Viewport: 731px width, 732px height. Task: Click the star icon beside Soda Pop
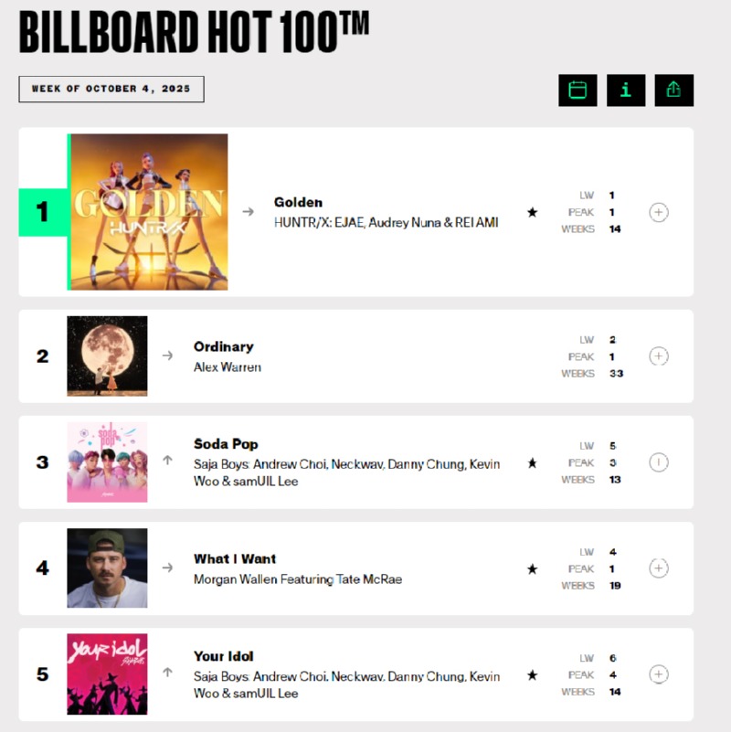coord(532,462)
